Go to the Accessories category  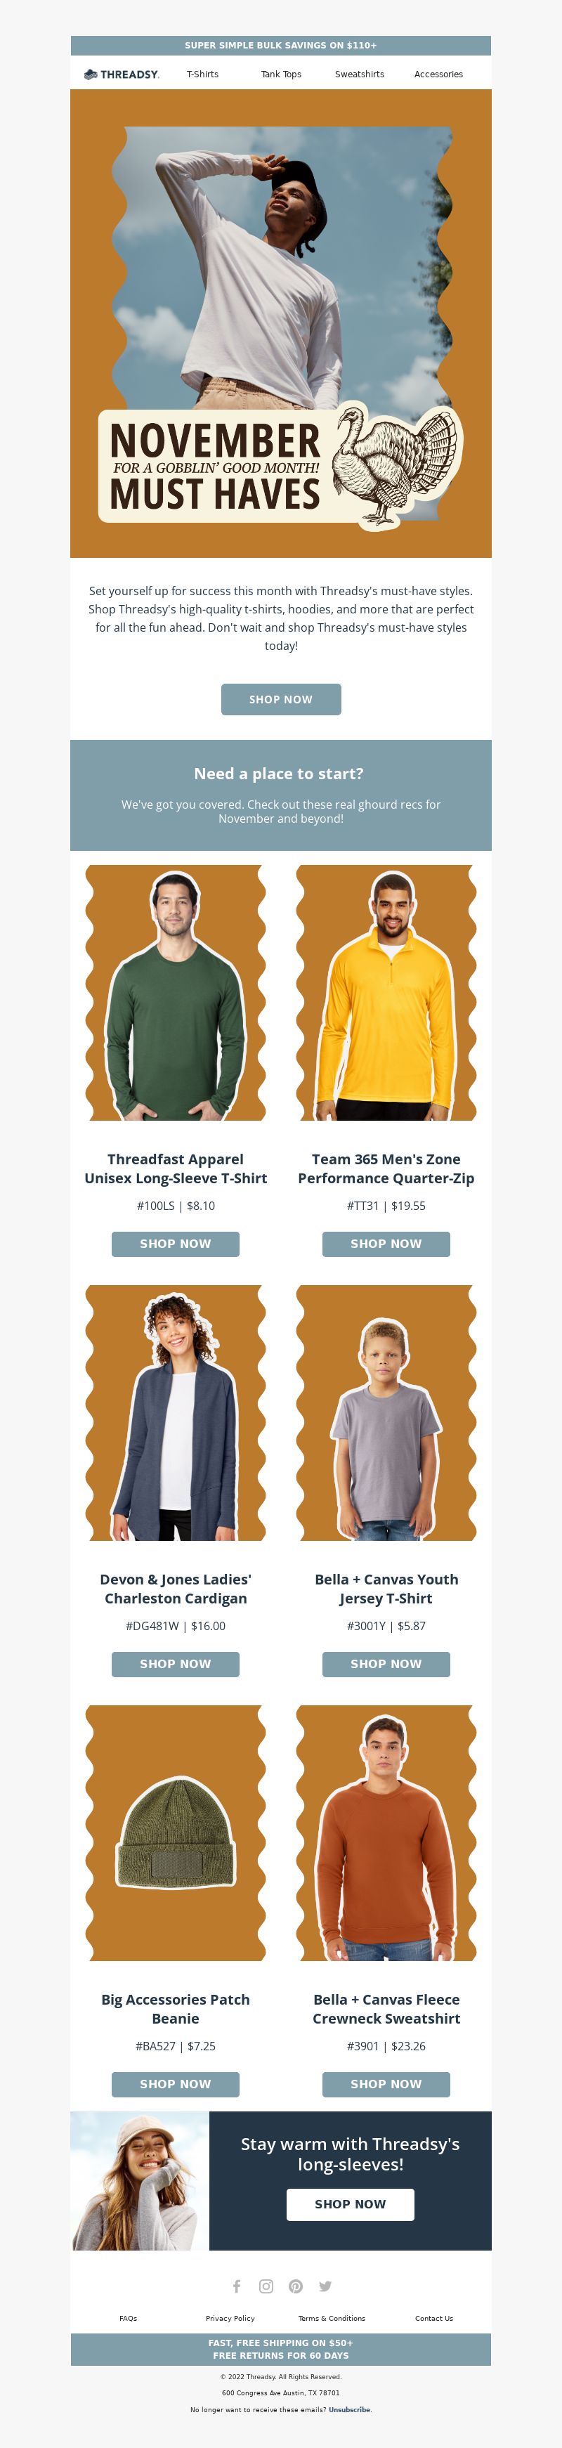[x=438, y=74]
